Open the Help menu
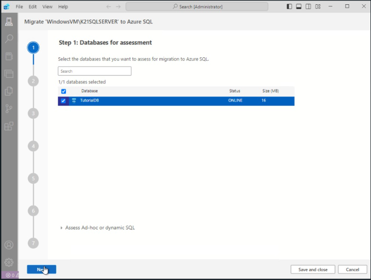Screen dimensions: 371x280 coord(63,7)
